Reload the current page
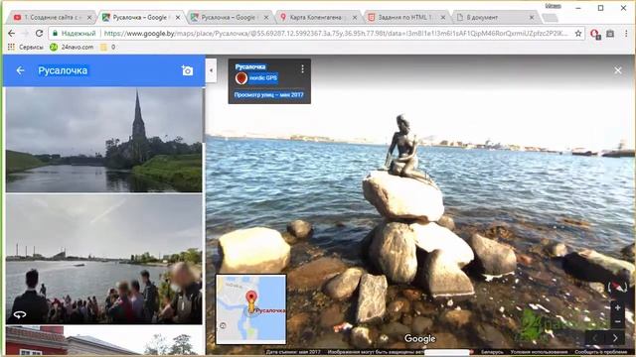 point(39,33)
